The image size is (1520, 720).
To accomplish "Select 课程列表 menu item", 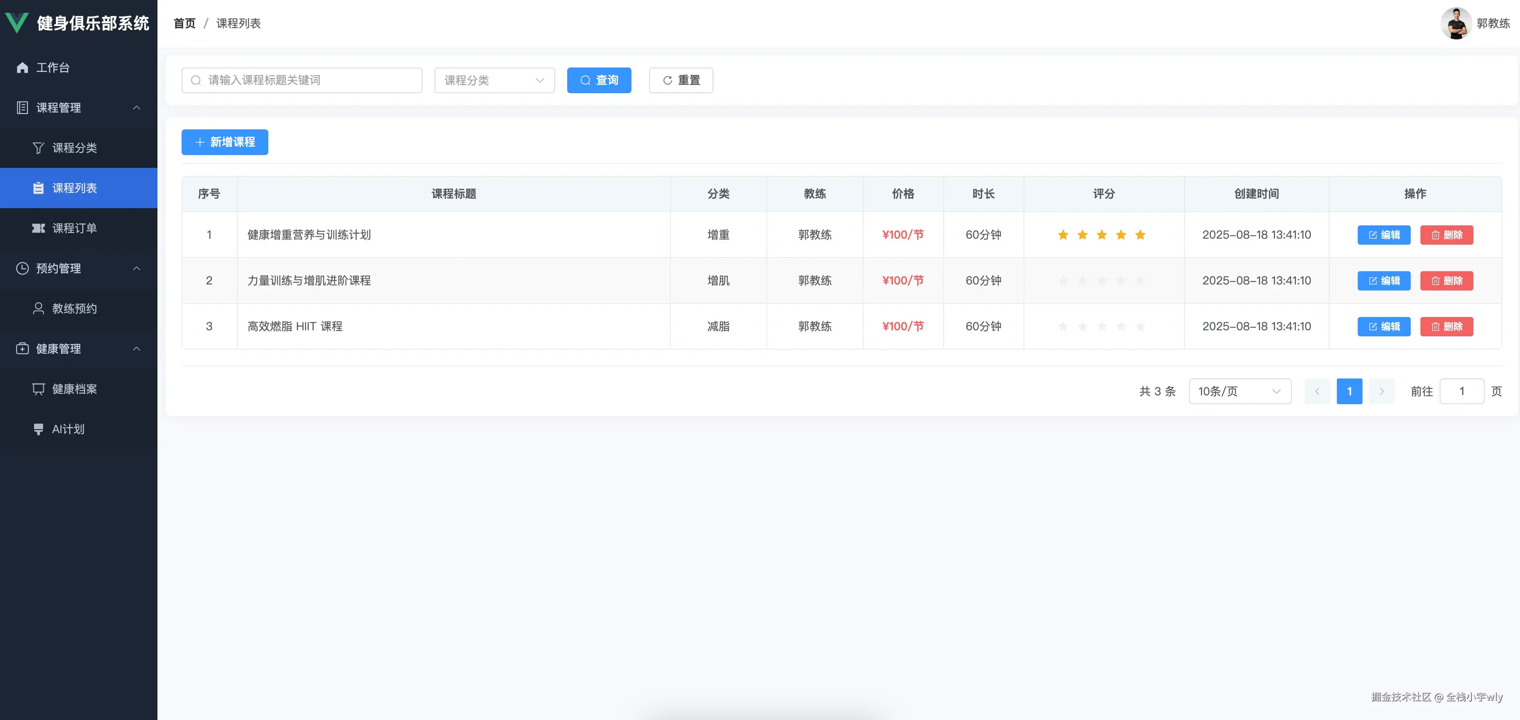I will [74, 188].
